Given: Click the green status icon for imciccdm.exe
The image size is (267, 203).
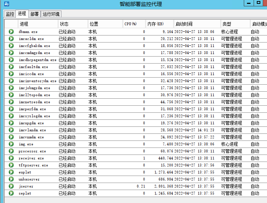Looking at the screenshot, I should point(11,74).
